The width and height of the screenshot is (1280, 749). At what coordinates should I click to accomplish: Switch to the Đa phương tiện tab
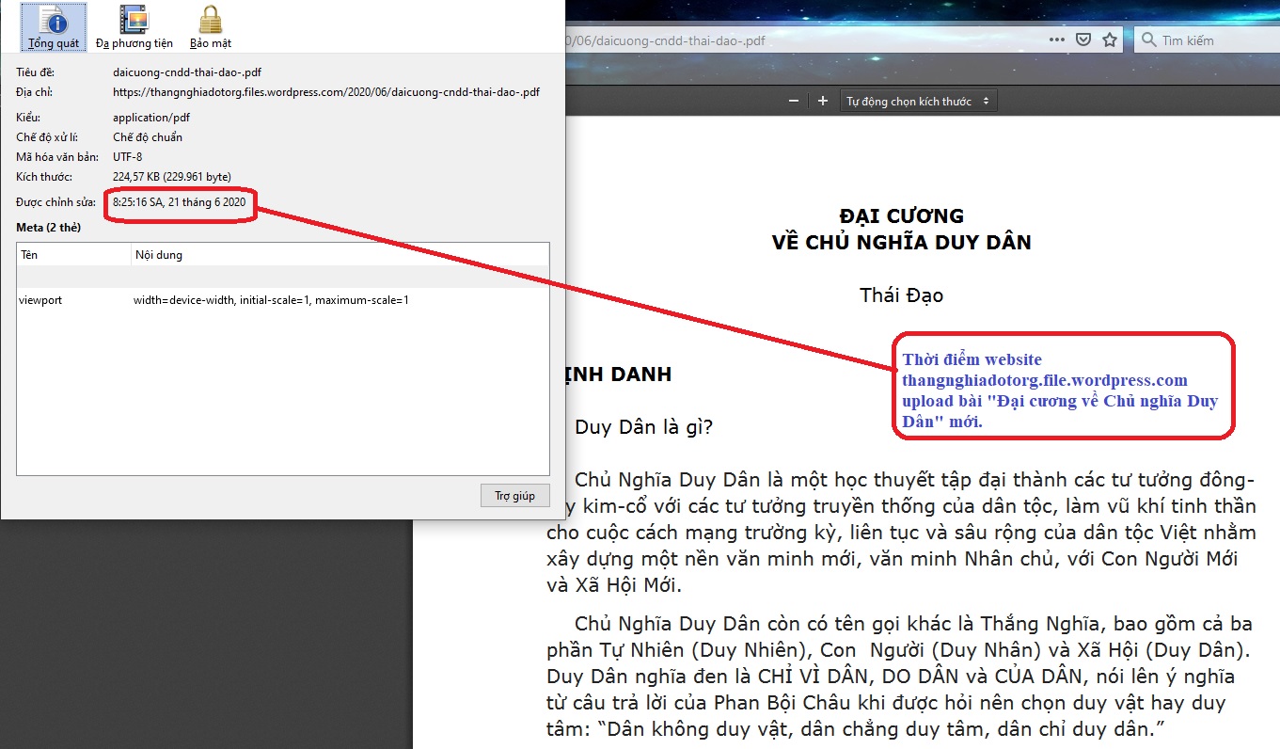(x=134, y=27)
